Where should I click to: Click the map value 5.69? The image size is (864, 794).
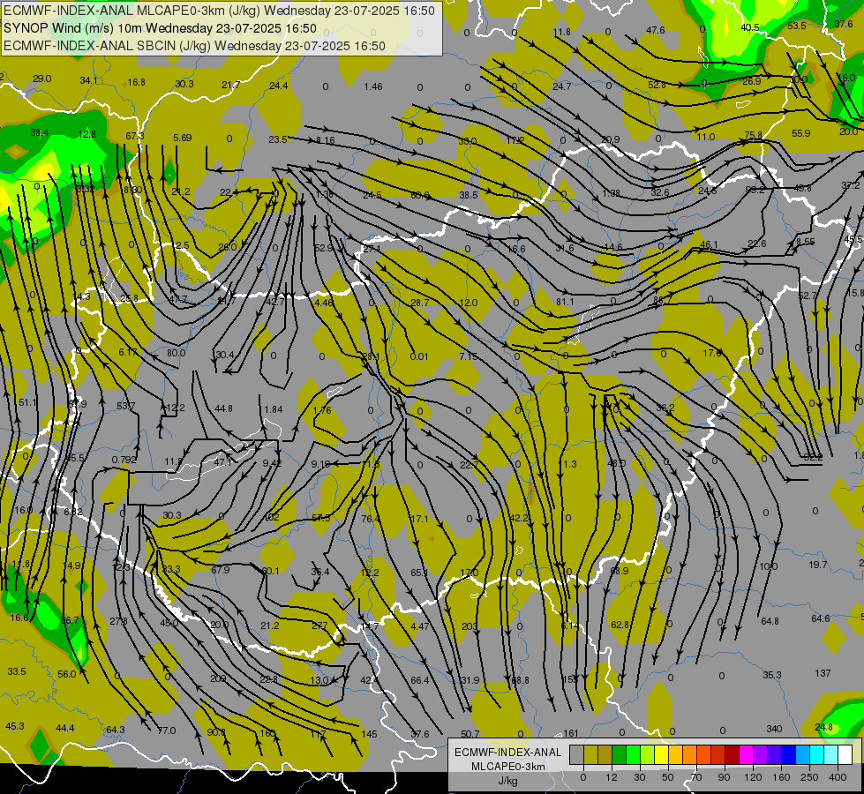183,138
